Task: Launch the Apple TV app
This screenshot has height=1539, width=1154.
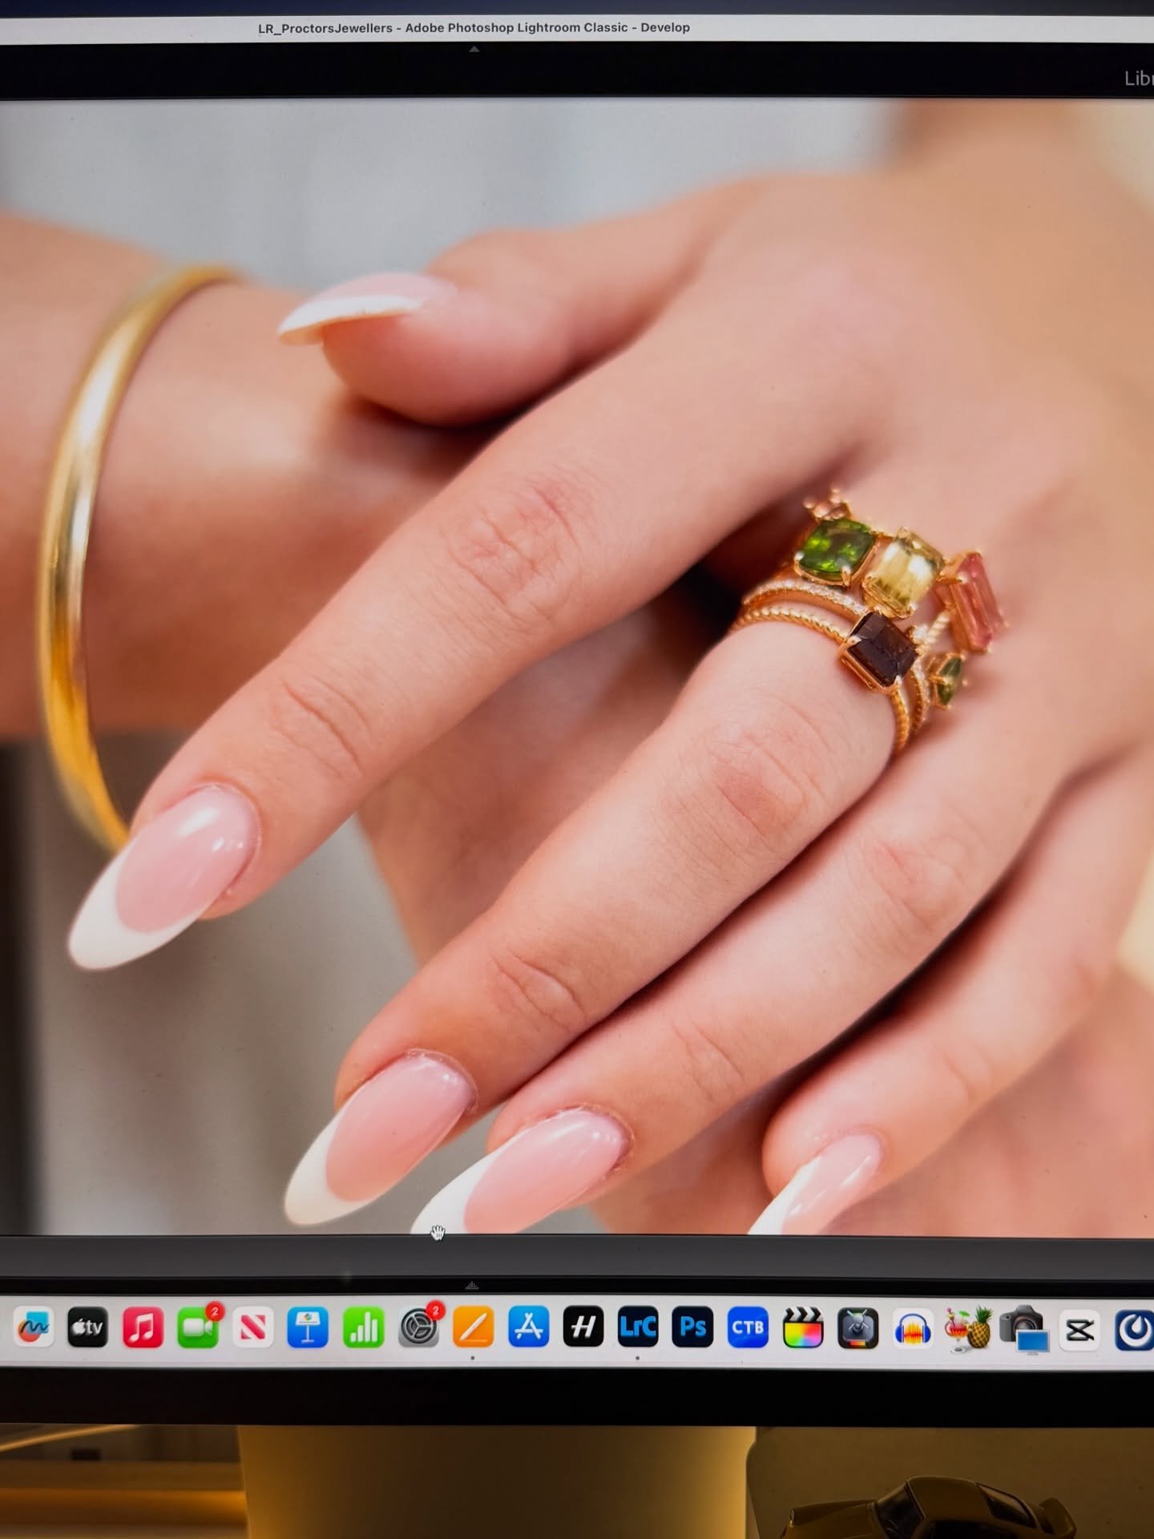Action: coord(87,1328)
